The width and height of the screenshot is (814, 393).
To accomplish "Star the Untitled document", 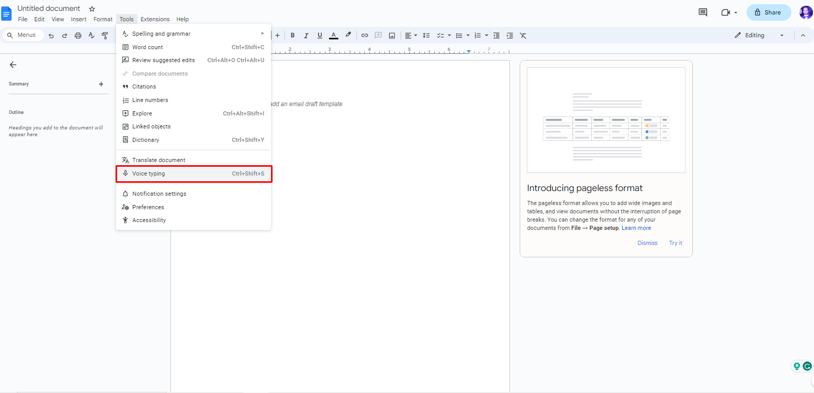I will point(92,9).
